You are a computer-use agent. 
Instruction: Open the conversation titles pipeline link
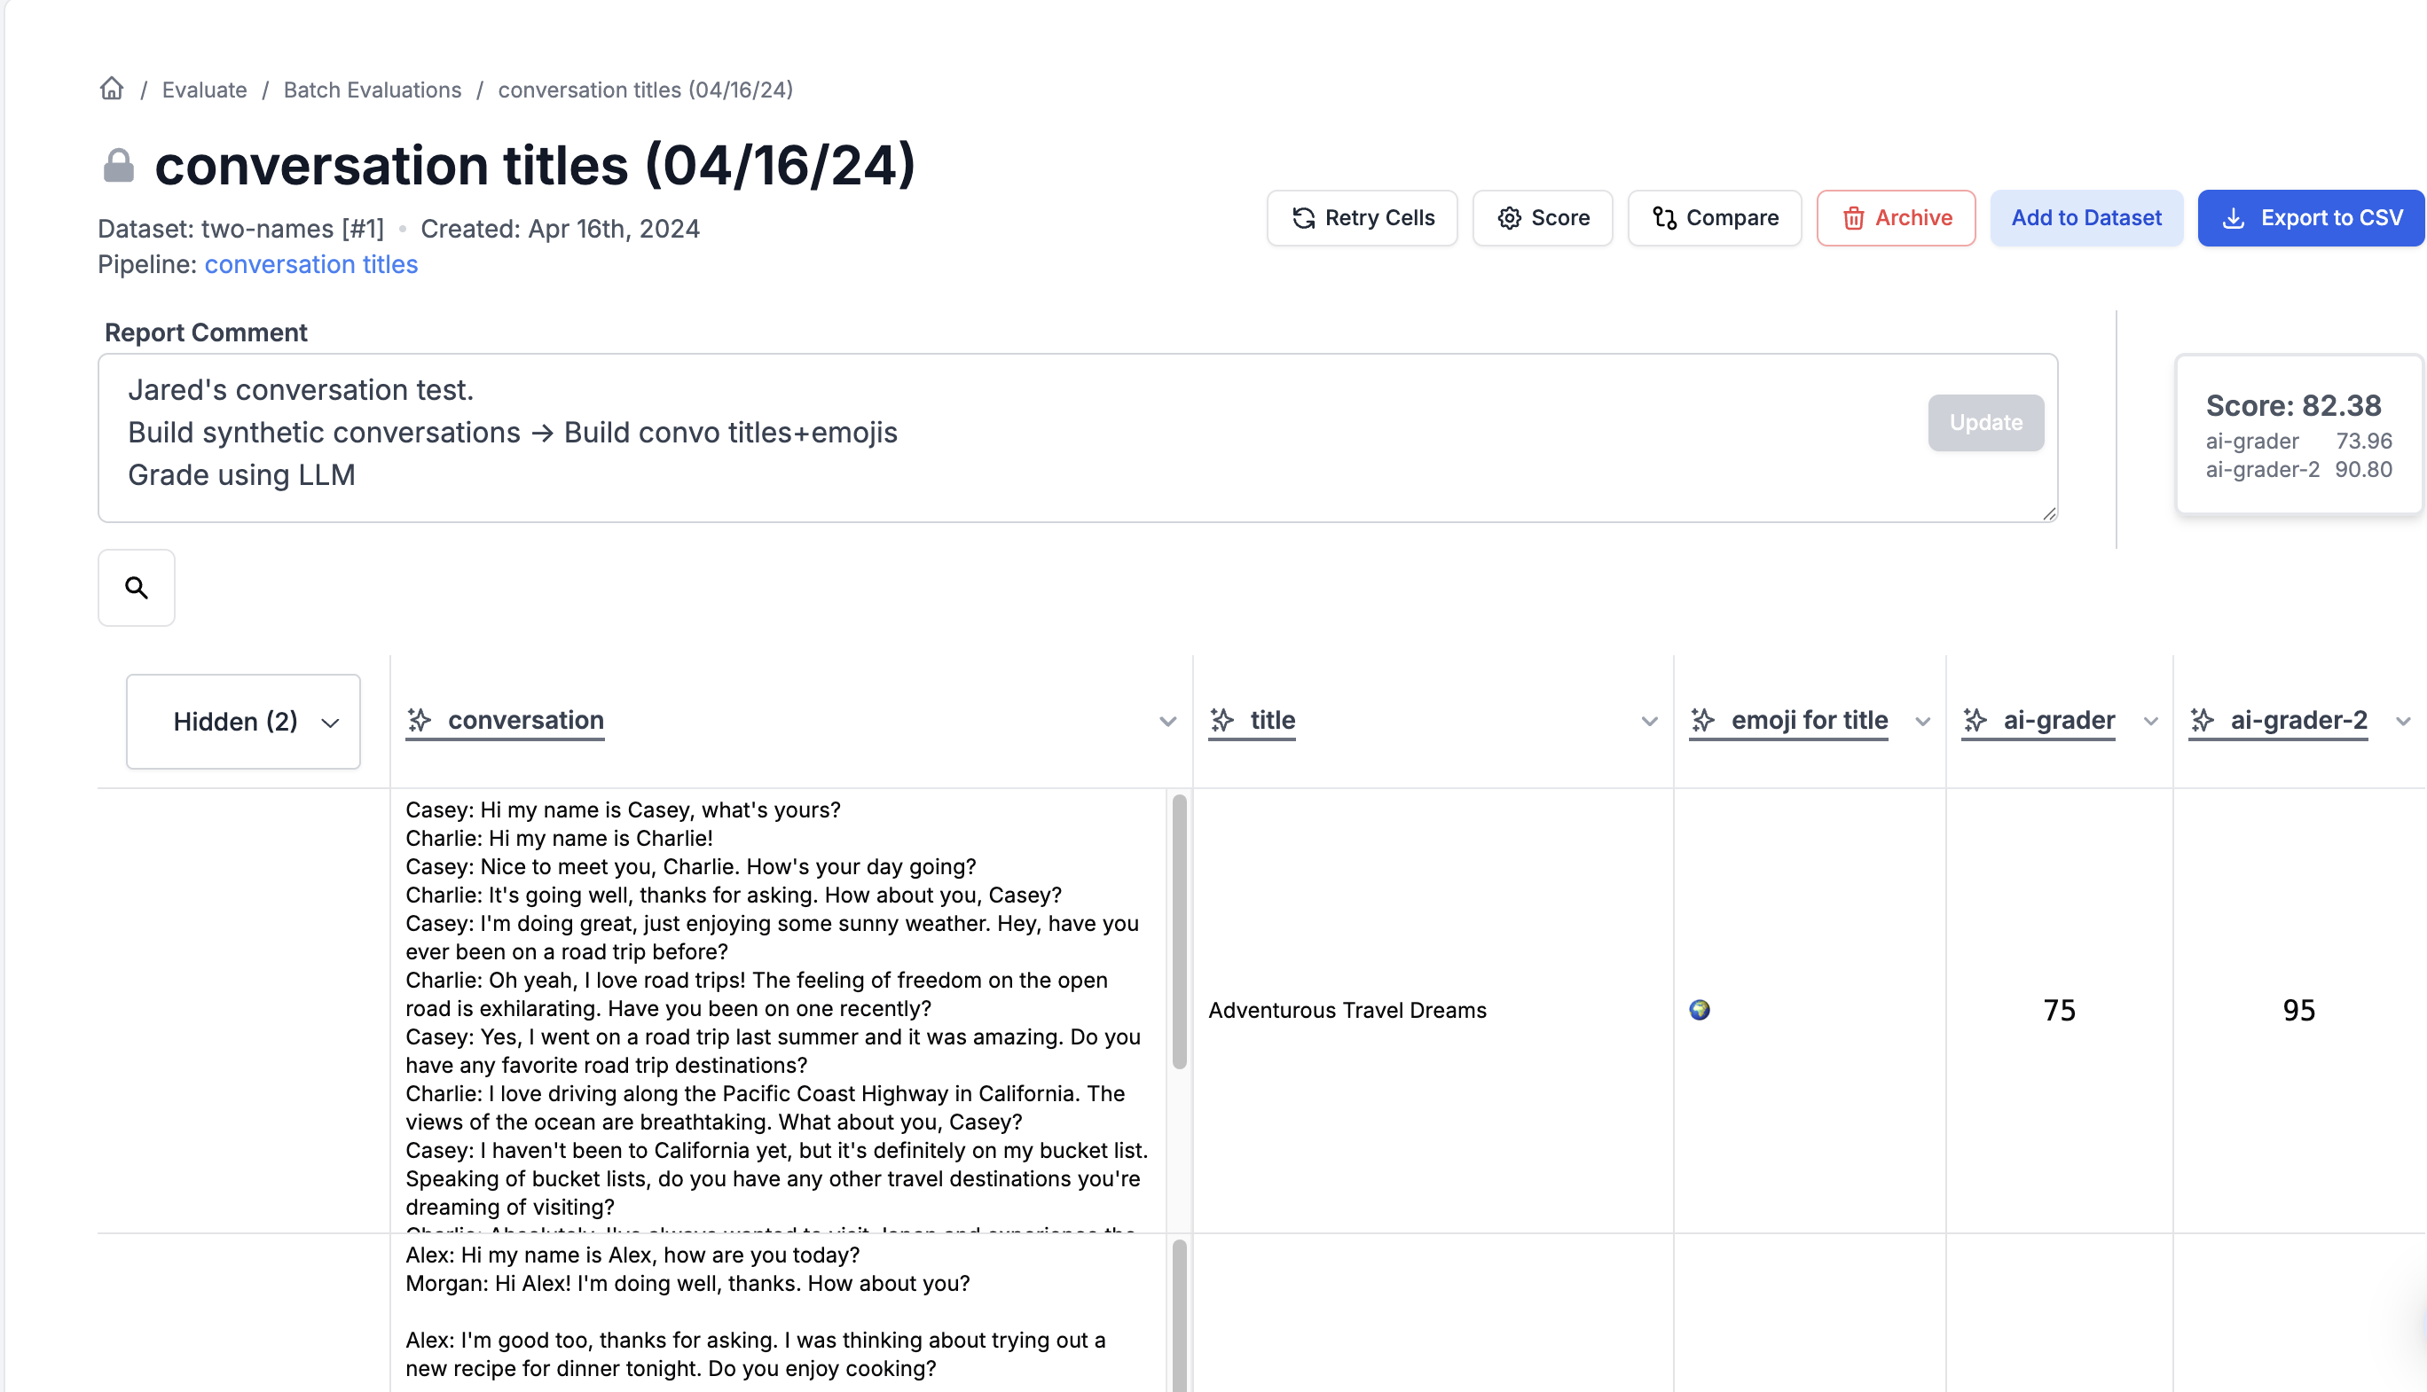(310, 264)
